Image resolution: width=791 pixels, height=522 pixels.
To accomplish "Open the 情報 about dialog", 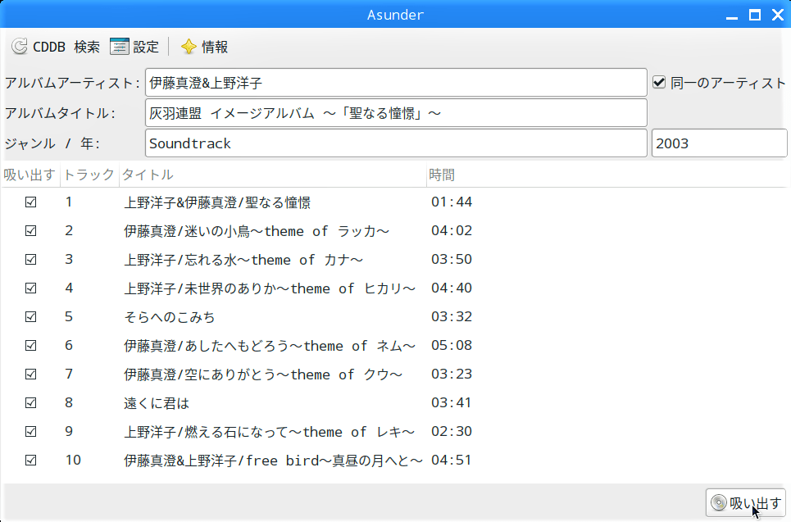I will [204, 47].
